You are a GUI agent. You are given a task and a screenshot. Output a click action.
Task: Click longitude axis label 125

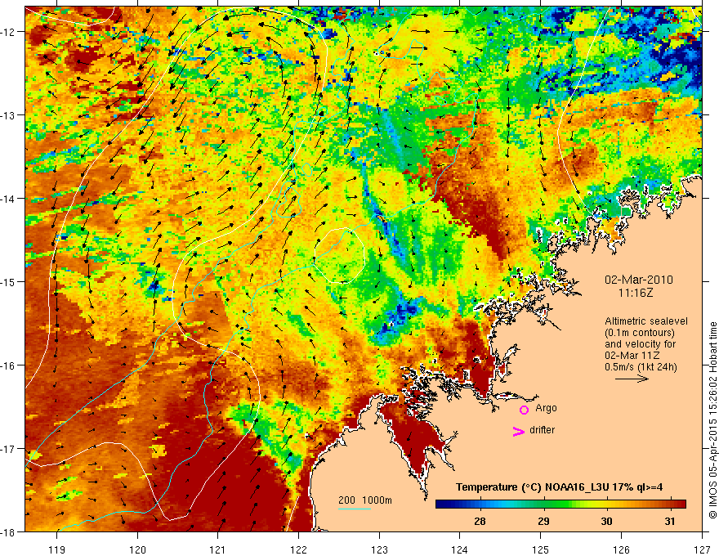tap(541, 549)
